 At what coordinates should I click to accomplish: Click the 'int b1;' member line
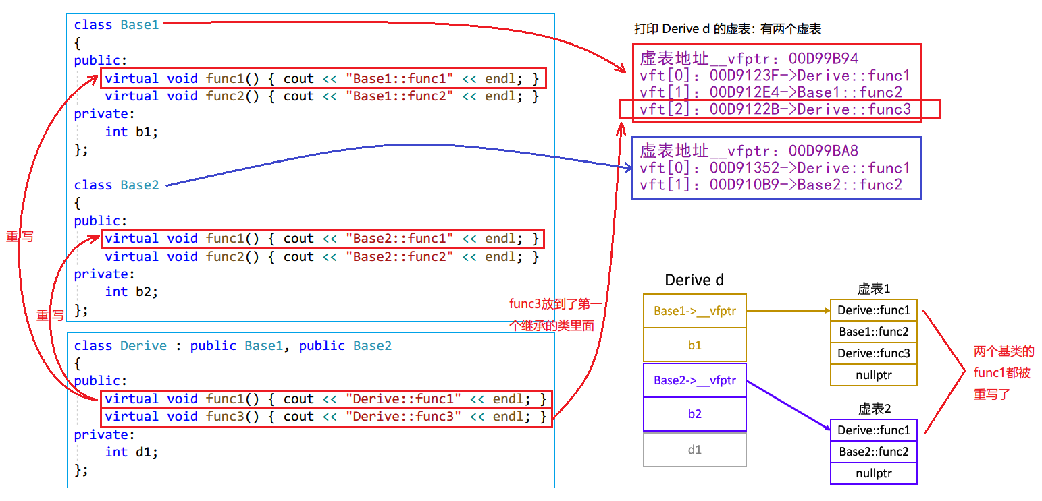tap(132, 132)
